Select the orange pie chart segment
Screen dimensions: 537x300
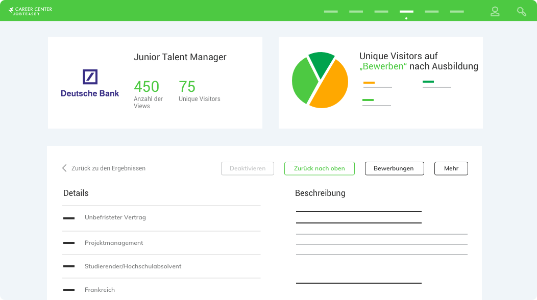point(331,87)
